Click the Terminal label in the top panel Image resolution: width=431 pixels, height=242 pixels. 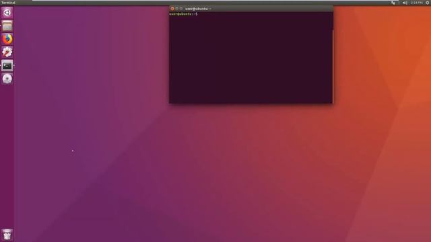tap(8, 3)
